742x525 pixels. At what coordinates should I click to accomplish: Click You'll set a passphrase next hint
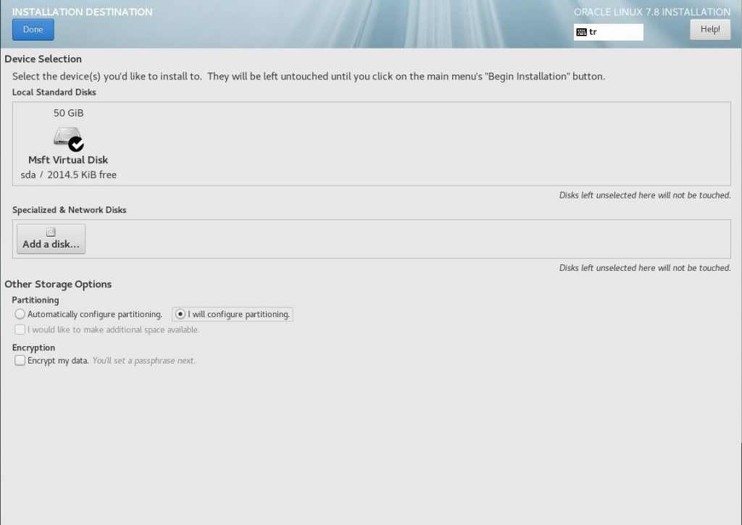click(x=144, y=361)
